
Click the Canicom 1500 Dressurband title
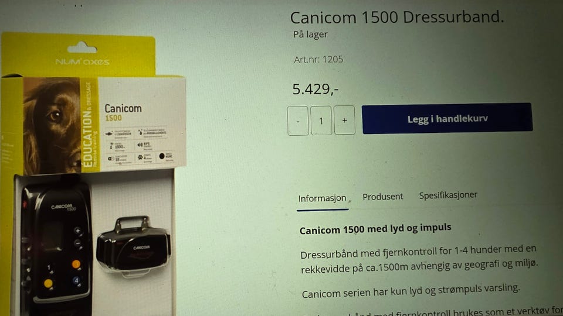click(397, 17)
